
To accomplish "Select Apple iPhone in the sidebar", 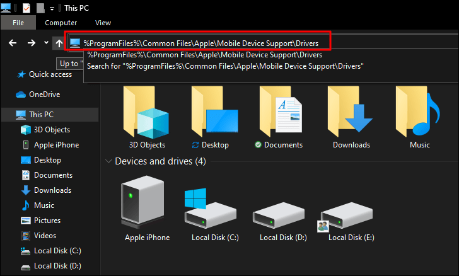I will [56, 145].
